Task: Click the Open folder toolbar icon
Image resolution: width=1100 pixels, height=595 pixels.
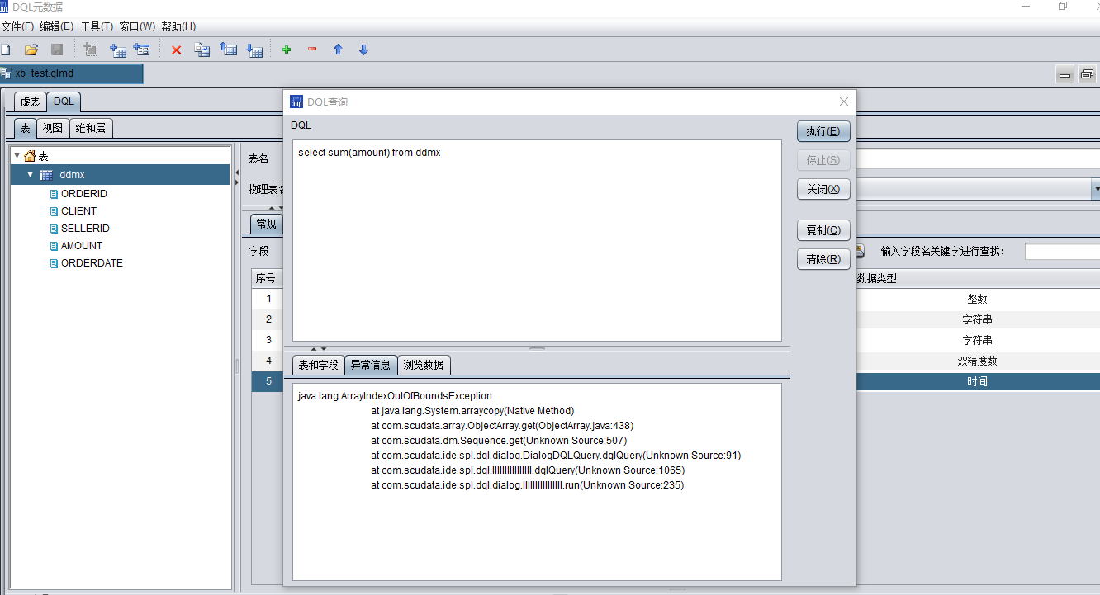Action: [x=31, y=50]
